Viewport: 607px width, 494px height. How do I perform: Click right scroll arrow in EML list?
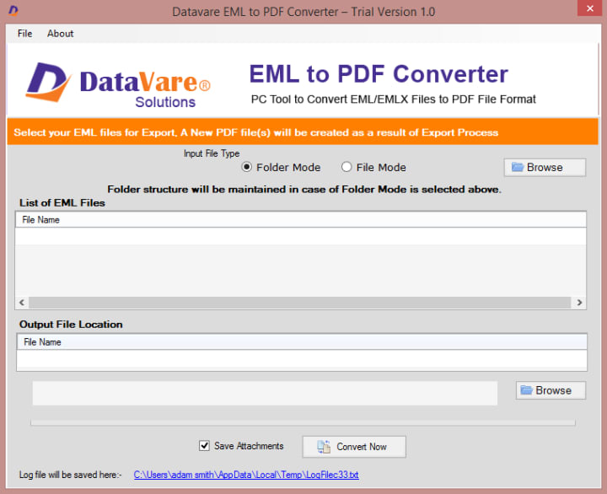click(579, 303)
